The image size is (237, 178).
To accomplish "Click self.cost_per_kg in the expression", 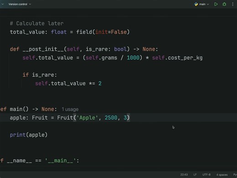I will pyautogui.click(x=177, y=58).
